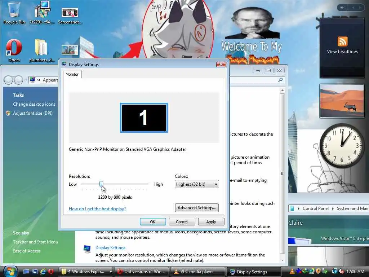Click the desert slideshow gadget picture
369x277 pixels.
[x=342, y=101]
